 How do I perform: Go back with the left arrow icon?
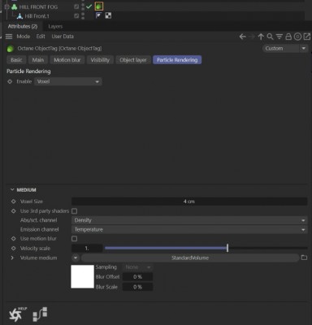pyautogui.click(x=243, y=37)
